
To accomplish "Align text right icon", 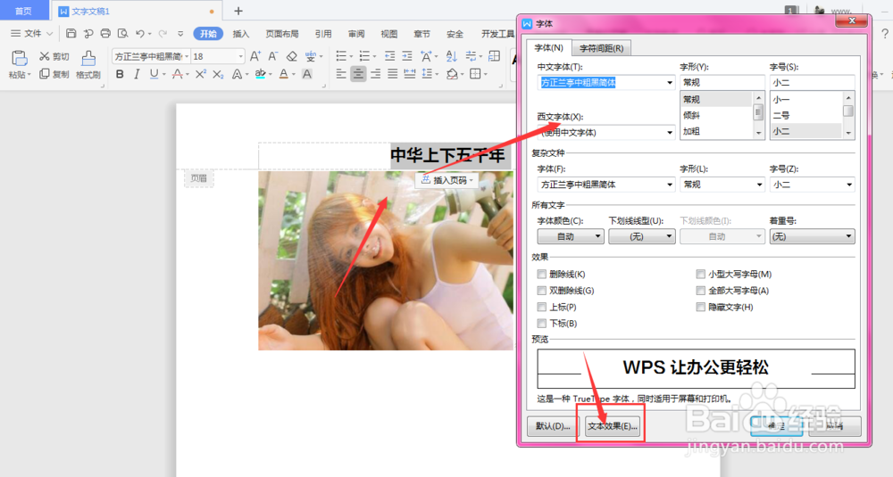I will tap(375, 74).
